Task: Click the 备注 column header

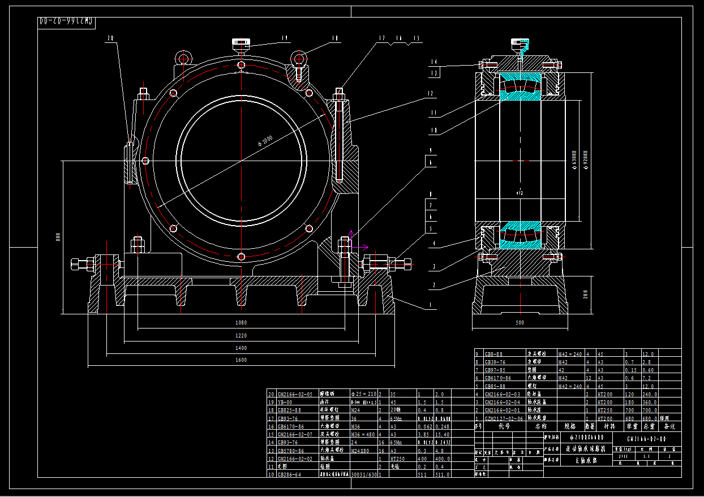Action: coord(669,426)
